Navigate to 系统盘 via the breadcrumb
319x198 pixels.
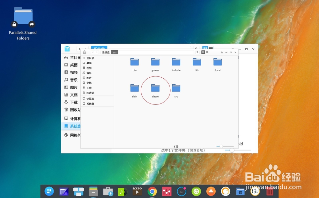(106, 52)
